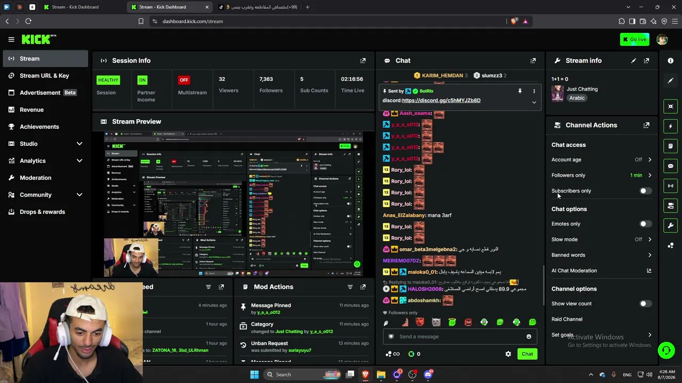Open y_a_s_o012 in Message Pinned entry
Screen dimensions: 682x383
[x=269, y=313]
